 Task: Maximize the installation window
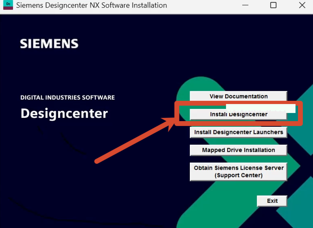click(x=273, y=5)
